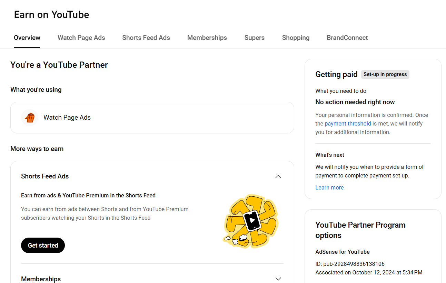The height and width of the screenshot is (283, 446).
Task: Click the Shorts Feed Ads section heading
Action: 45,176
